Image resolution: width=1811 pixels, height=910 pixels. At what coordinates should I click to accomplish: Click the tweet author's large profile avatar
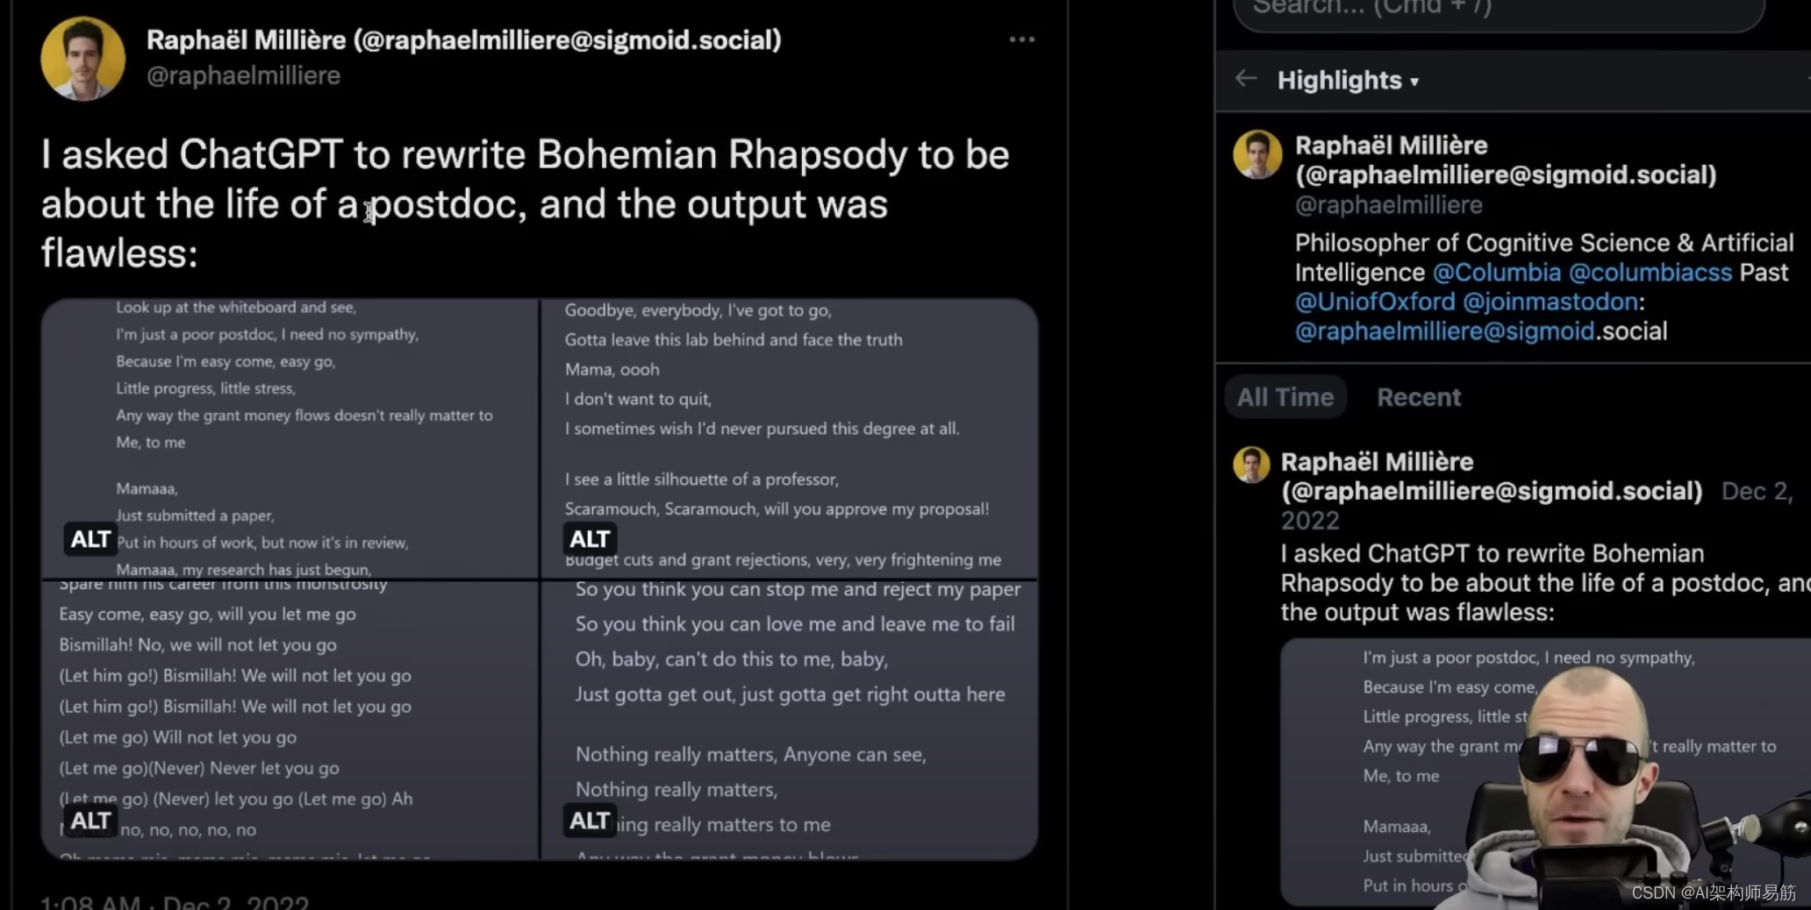click(82, 59)
